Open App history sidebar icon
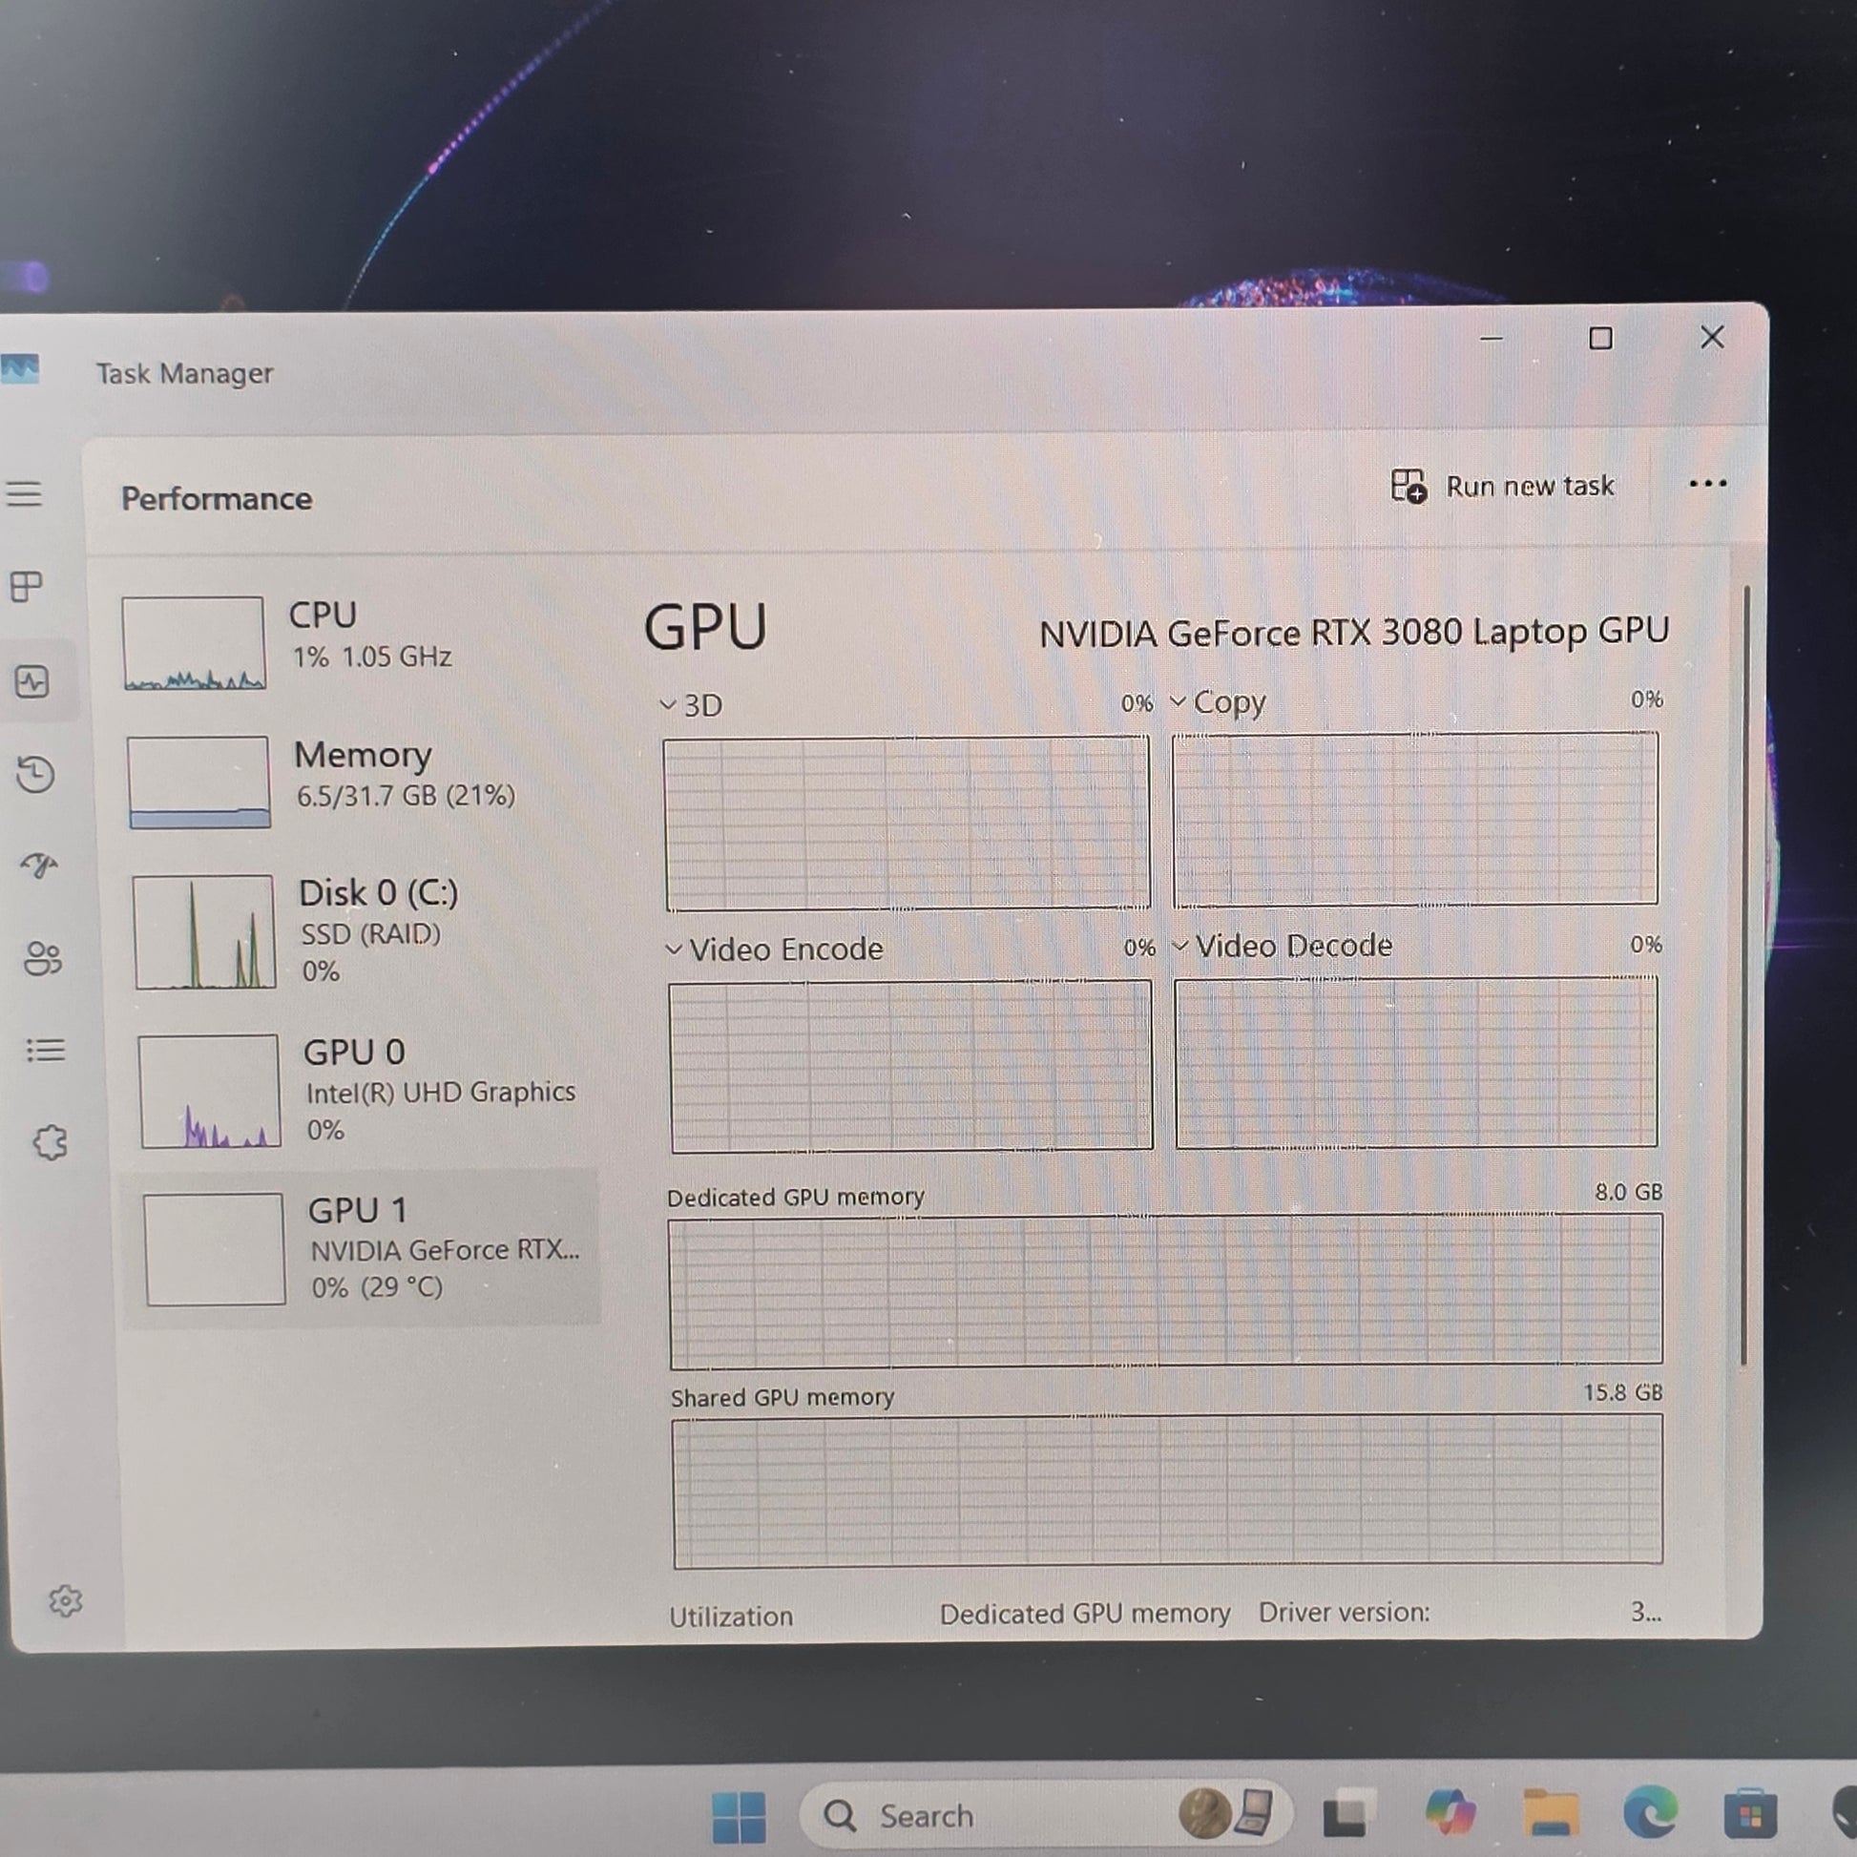The height and width of the screenshot is (1857, 1857). (x=35, y=775)
